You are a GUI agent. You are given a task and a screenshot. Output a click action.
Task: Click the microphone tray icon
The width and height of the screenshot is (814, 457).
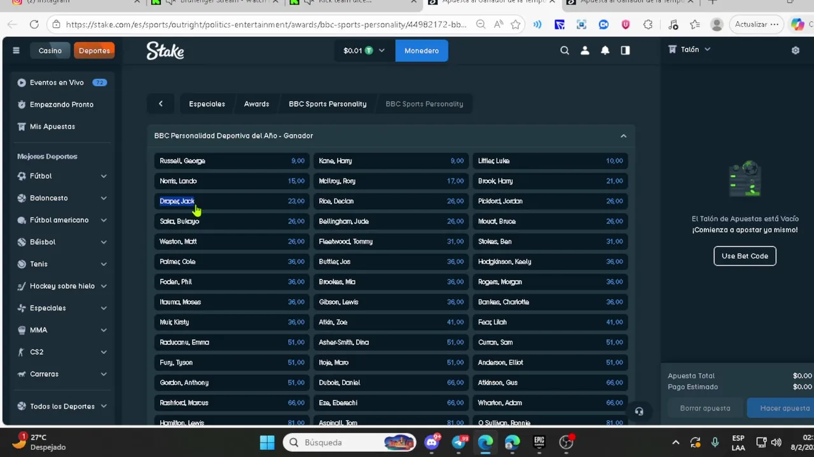[x=715, y=442]
